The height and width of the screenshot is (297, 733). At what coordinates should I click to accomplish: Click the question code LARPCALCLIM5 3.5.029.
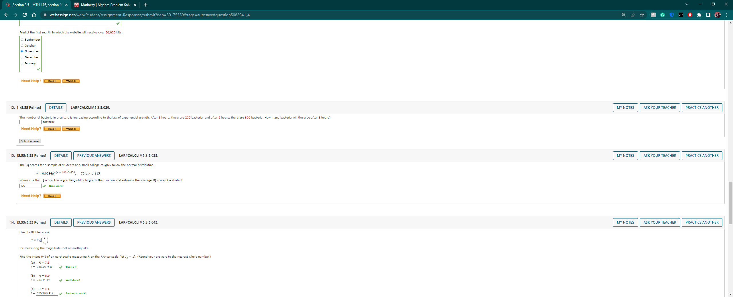pos(90,108)
